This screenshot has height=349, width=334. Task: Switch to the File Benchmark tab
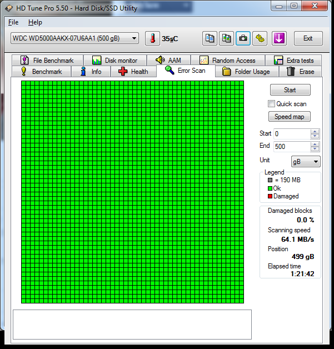(48, 61)
